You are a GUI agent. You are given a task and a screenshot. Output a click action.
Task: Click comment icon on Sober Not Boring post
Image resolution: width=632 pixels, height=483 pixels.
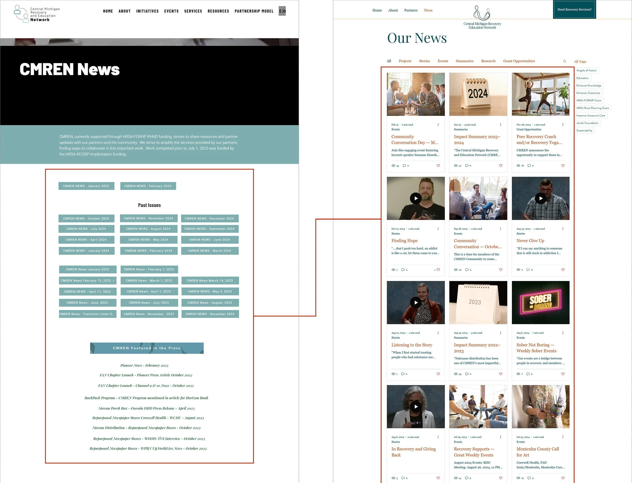click(x=528, y=374)
